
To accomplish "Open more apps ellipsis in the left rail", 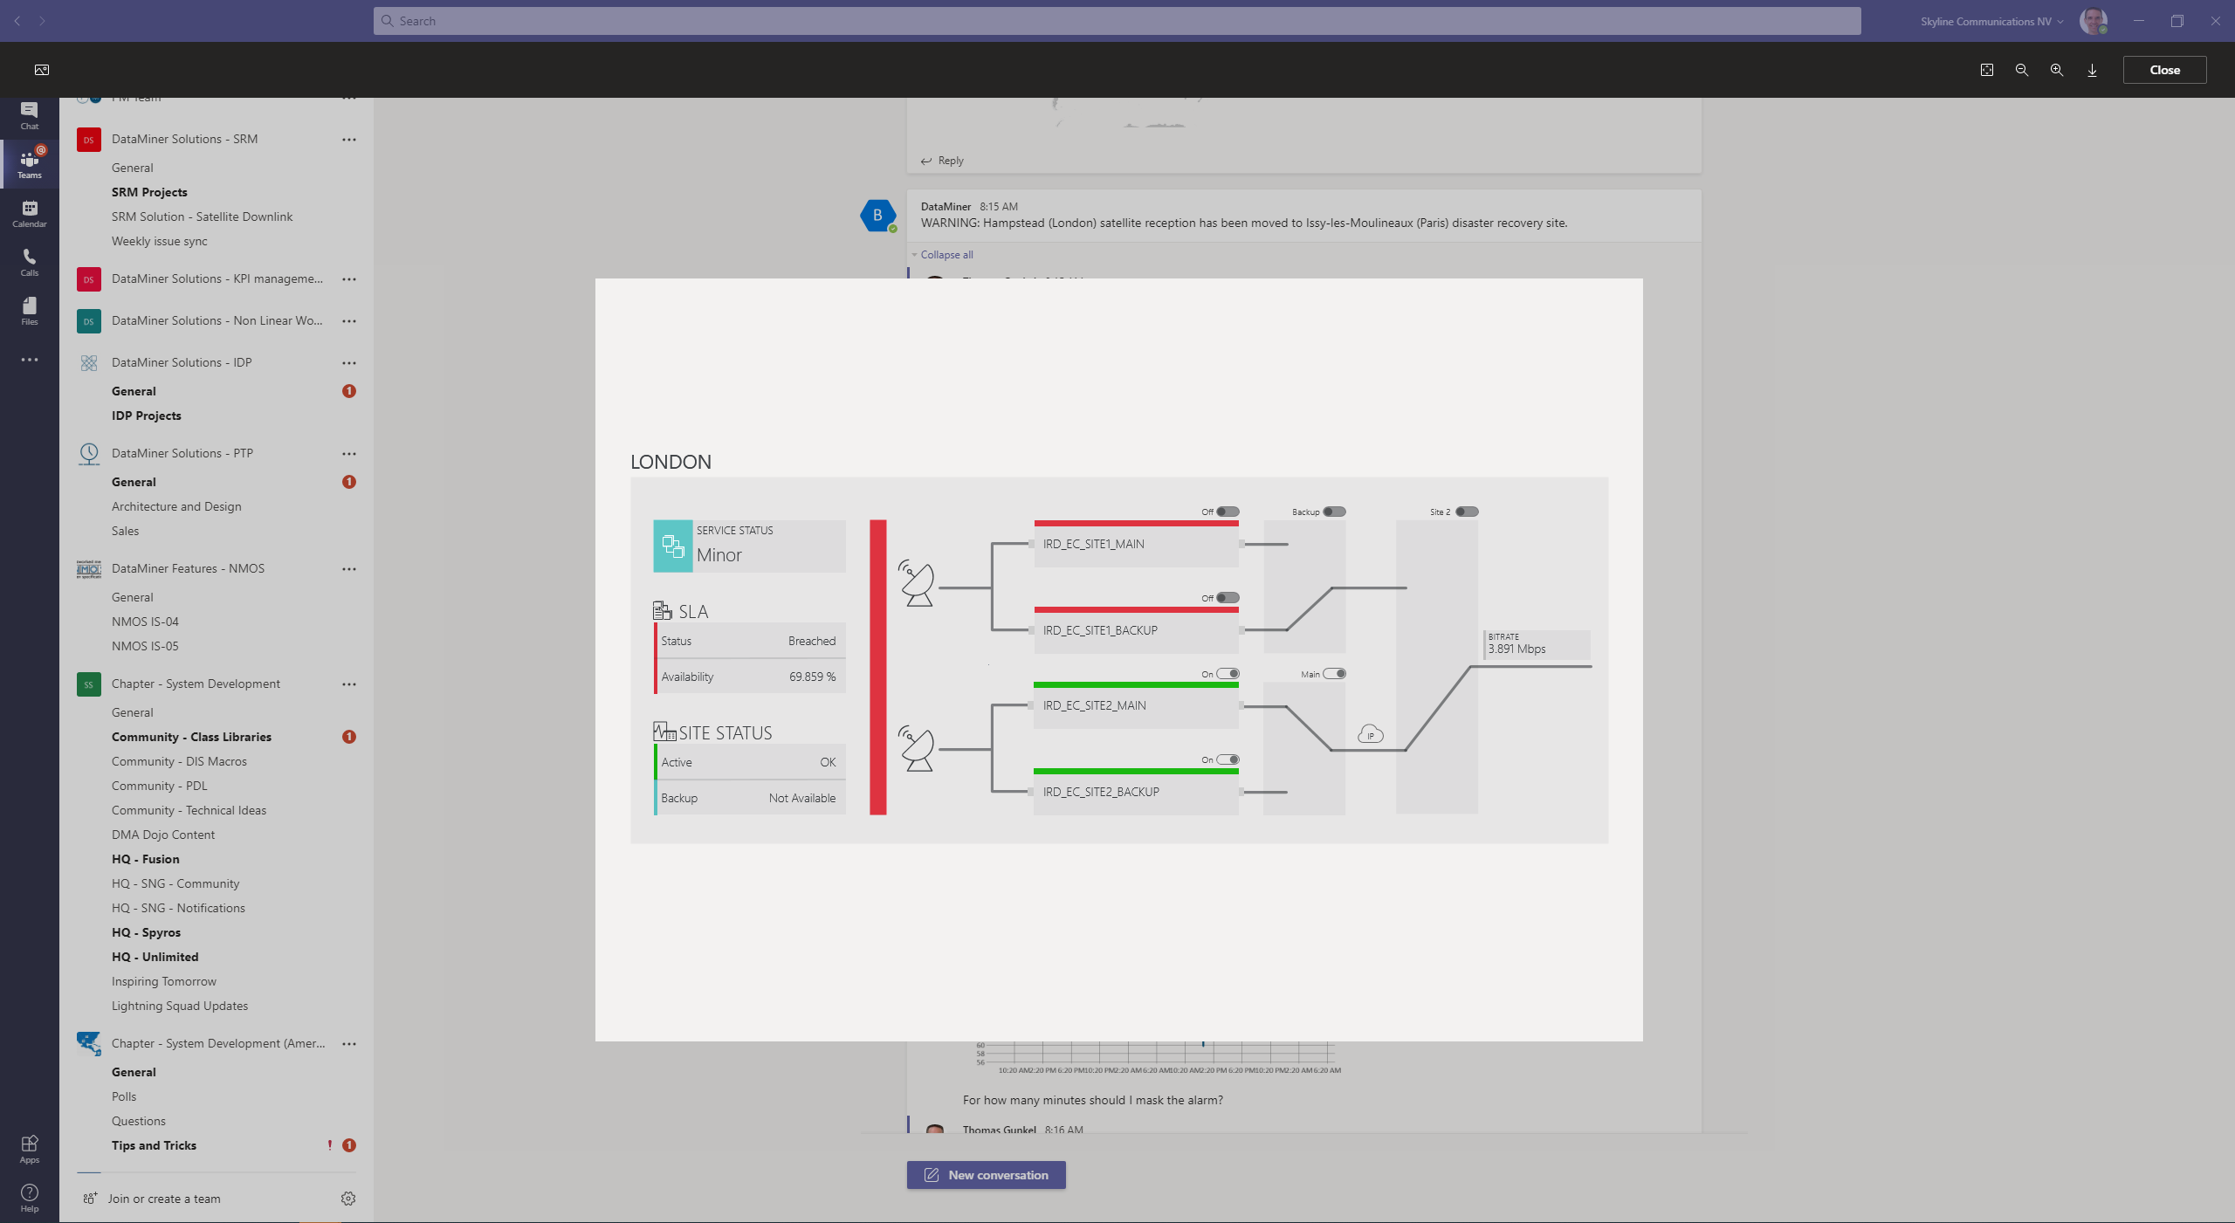I will point(29,360).
